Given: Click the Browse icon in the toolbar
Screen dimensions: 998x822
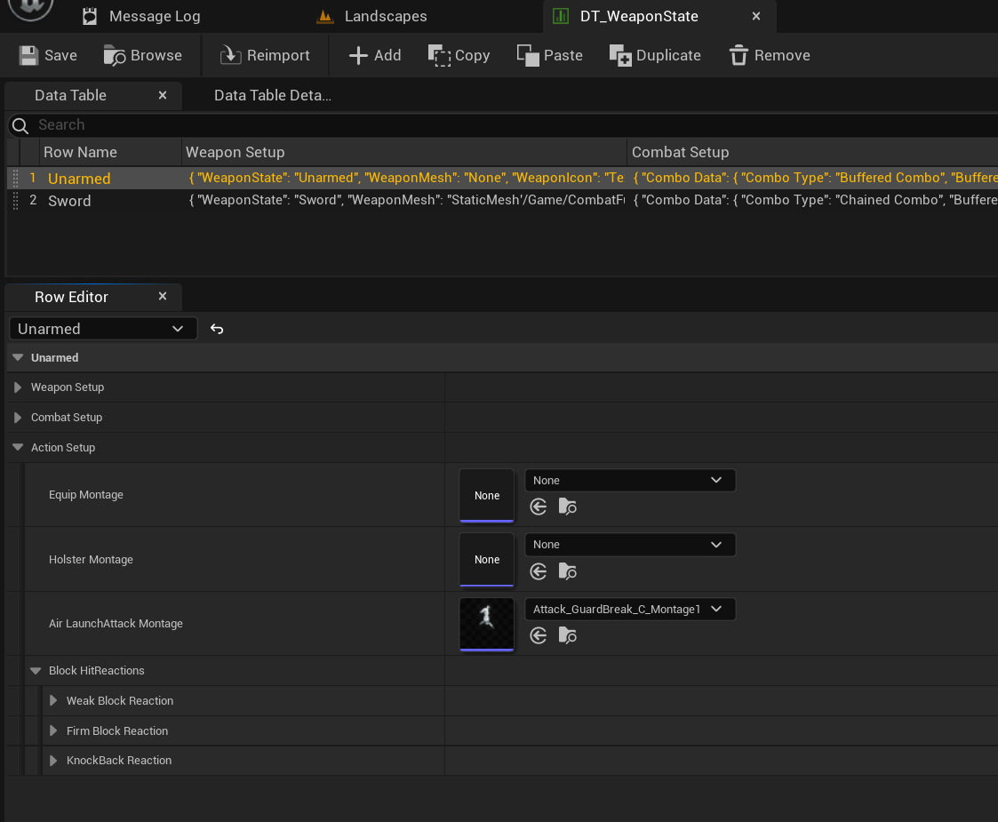Looking at the screenshot, I should click(x=116, y=54).
